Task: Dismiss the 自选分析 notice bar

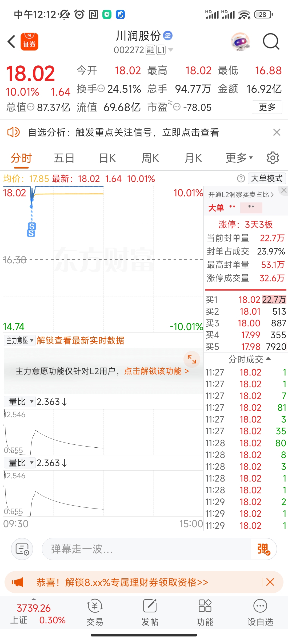Action: [x=277, y=132]
